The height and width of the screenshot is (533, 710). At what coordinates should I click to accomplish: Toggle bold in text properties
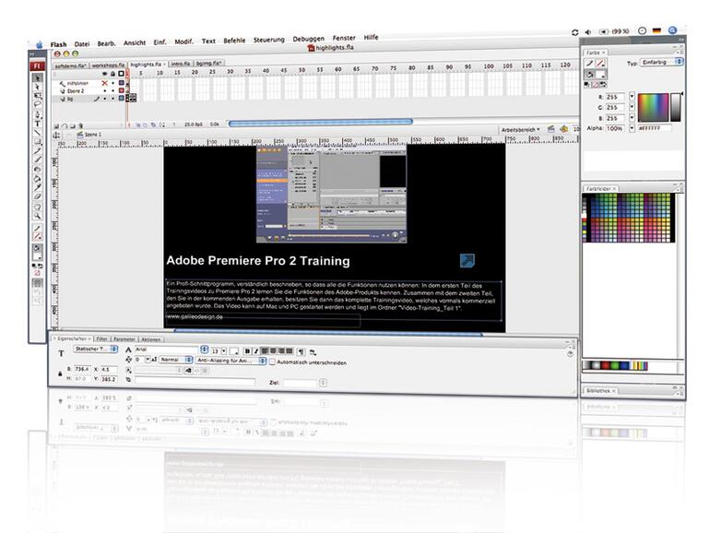(x=247, y=351)
